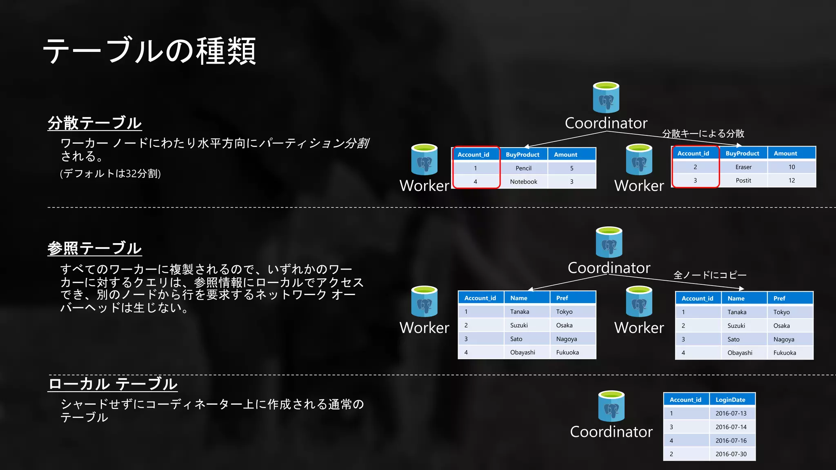Click the LoginDate column header
This screenshot has width=836, height=470.
click(732, 400)
